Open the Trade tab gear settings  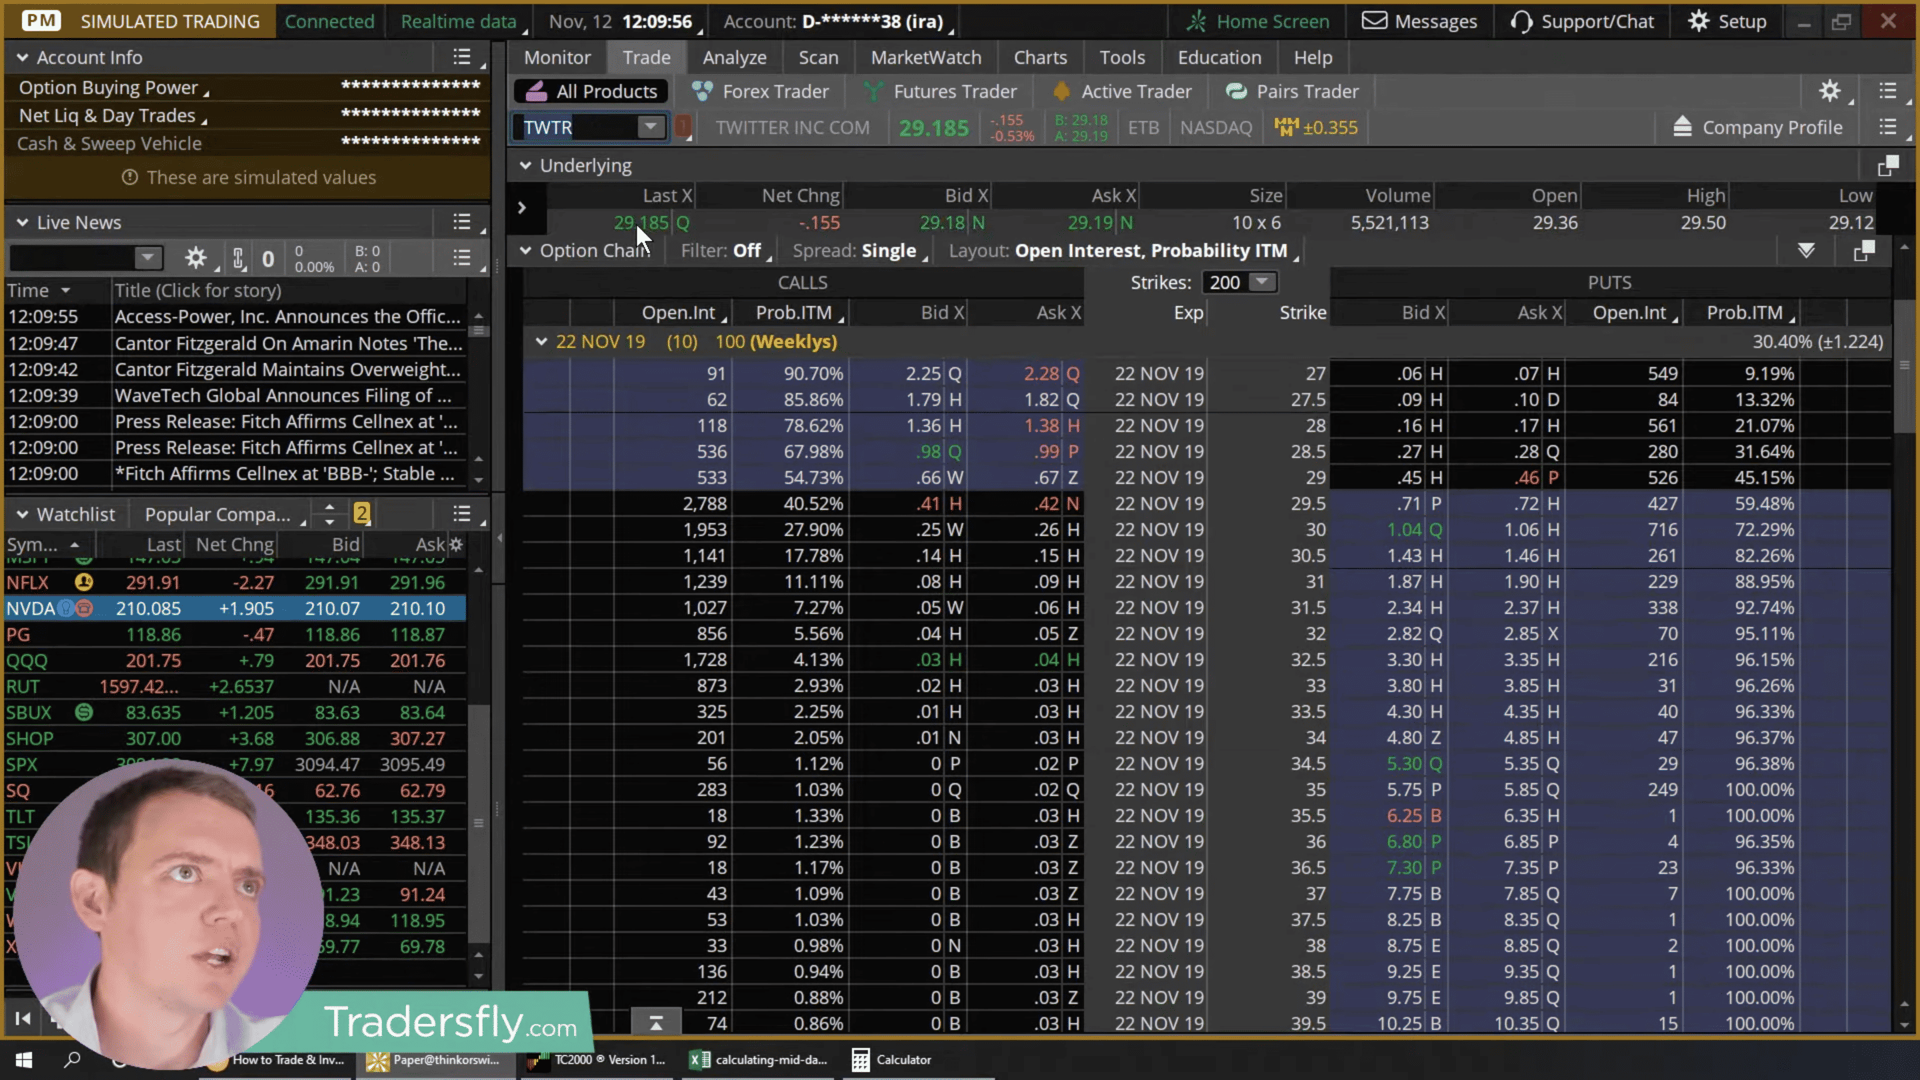click(1830, 92)
